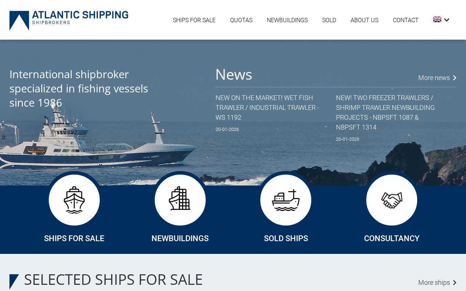The image size is (466, 291).
Task: Follow the More news link
Action: pyautogui.click(x=434, y=78)
